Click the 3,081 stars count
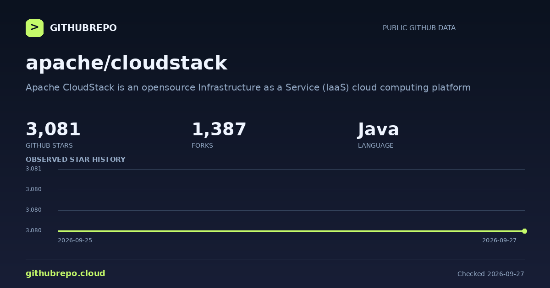550x288 pixels. click(53, 129)
